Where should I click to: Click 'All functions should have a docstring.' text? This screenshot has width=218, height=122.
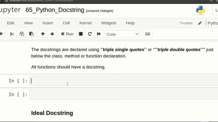(x=68, y=67)
